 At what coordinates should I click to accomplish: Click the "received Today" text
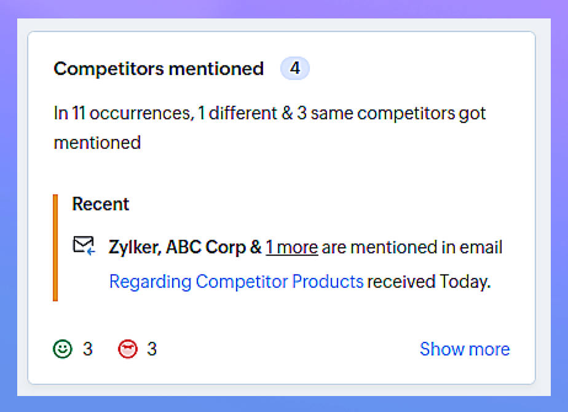[x=429, y=282]
